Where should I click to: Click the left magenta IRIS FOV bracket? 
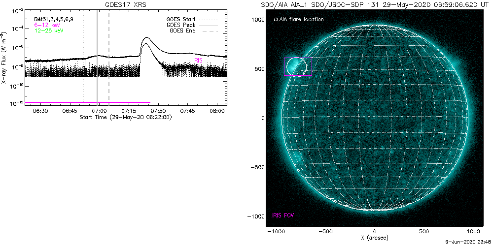pyautogui.click(x=284, y=66)
